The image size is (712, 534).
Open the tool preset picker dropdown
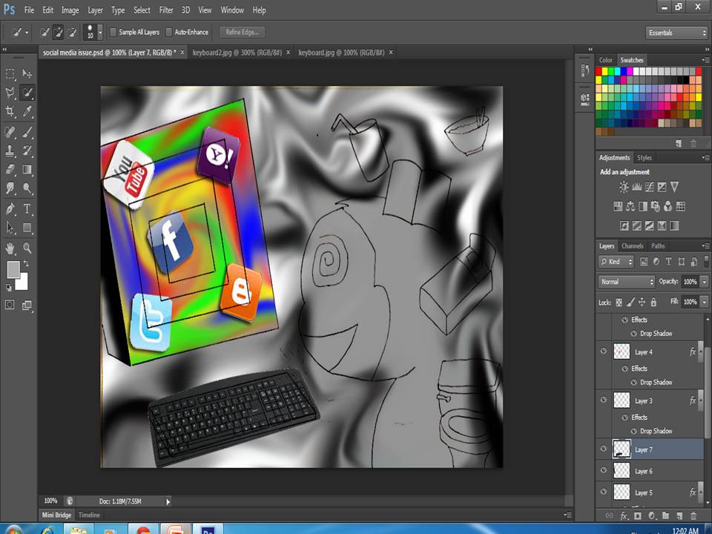click(20, 32)
